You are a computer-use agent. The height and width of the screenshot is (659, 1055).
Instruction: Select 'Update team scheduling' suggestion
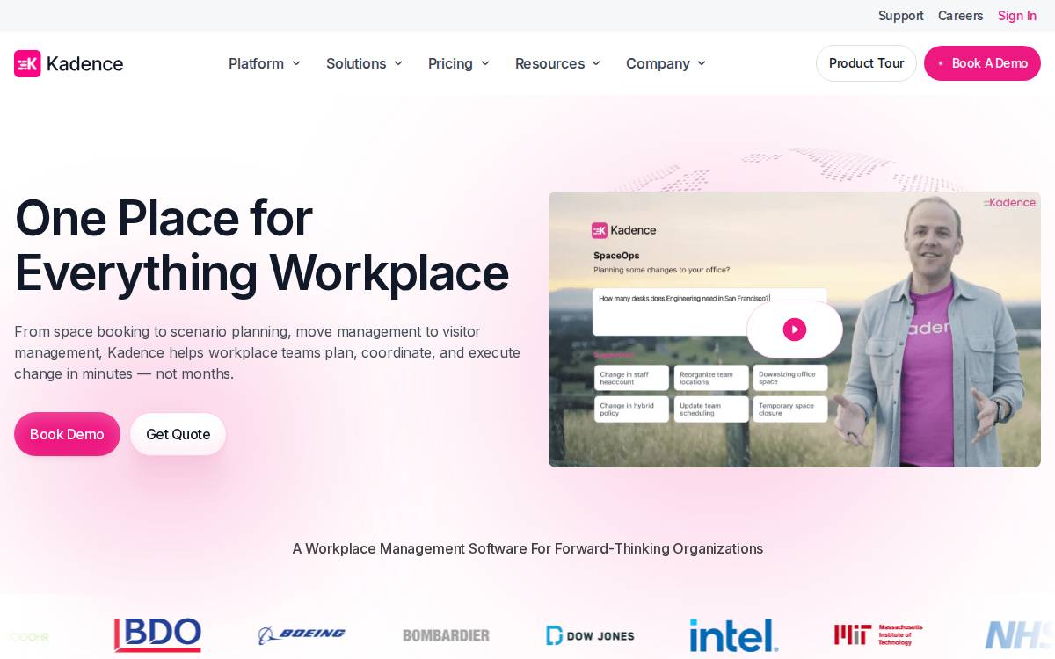tap(711, 409)
